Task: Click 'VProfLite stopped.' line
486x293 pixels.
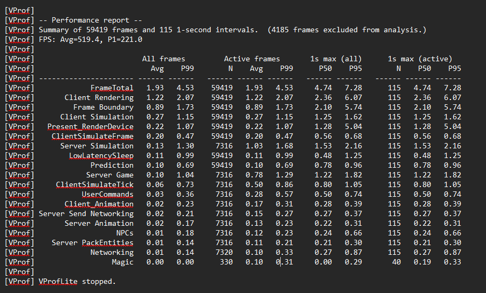Action: 77,282
